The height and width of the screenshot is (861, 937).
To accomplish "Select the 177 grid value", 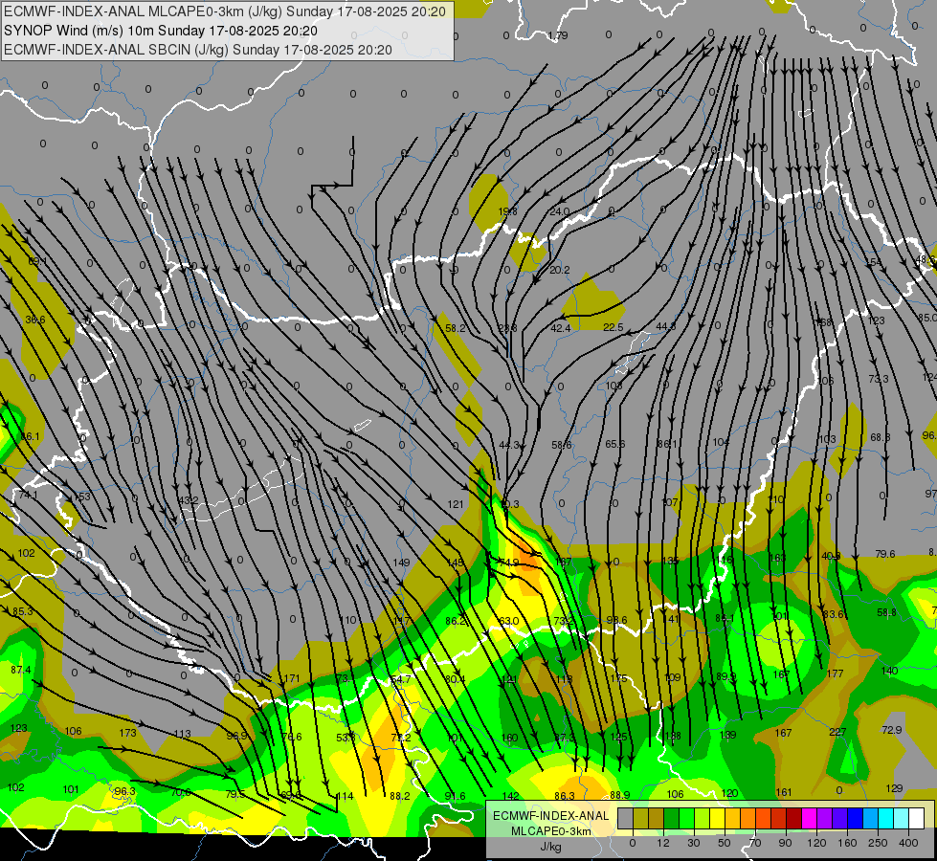I will (835, 673).
